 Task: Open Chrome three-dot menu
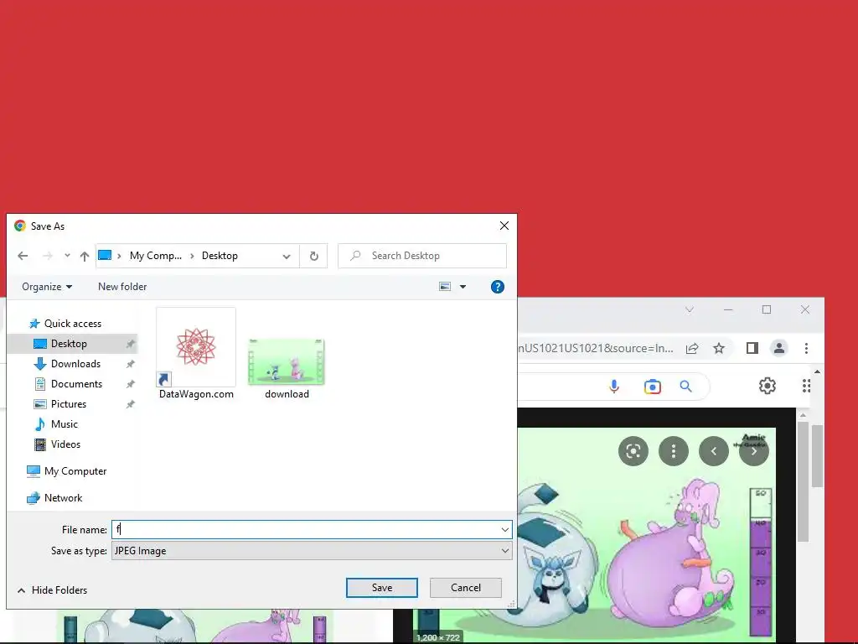coord(806,348)
